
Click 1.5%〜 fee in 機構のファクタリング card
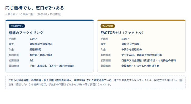pos(34,39)
